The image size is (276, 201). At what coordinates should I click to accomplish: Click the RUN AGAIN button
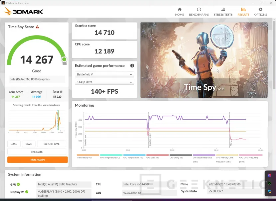pyautogui.click(x=37, y=159)
